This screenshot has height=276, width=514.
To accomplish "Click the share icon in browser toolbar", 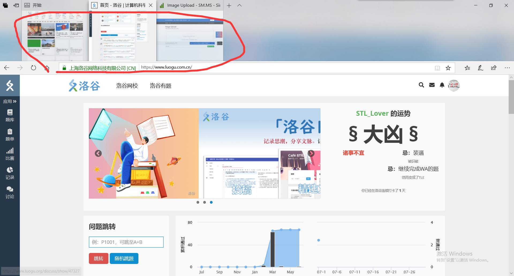I will click(494, 68).
